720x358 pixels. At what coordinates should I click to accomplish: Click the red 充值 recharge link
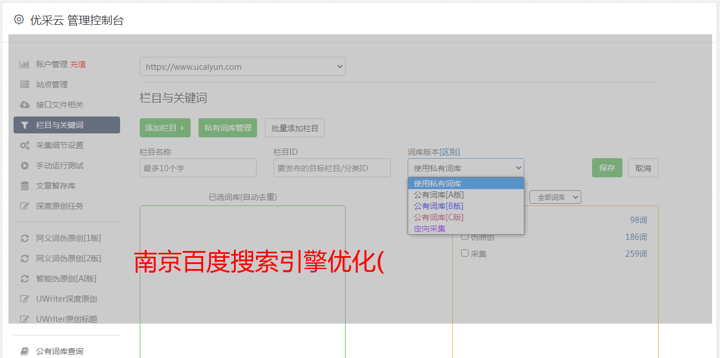pyautogui.click(x=78, y=64)
